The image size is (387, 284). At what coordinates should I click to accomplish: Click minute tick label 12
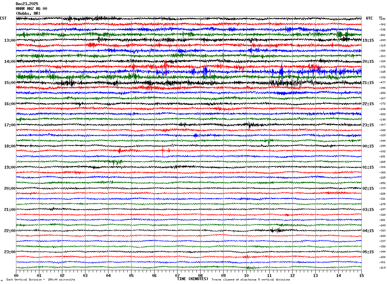tap(292, 275)
